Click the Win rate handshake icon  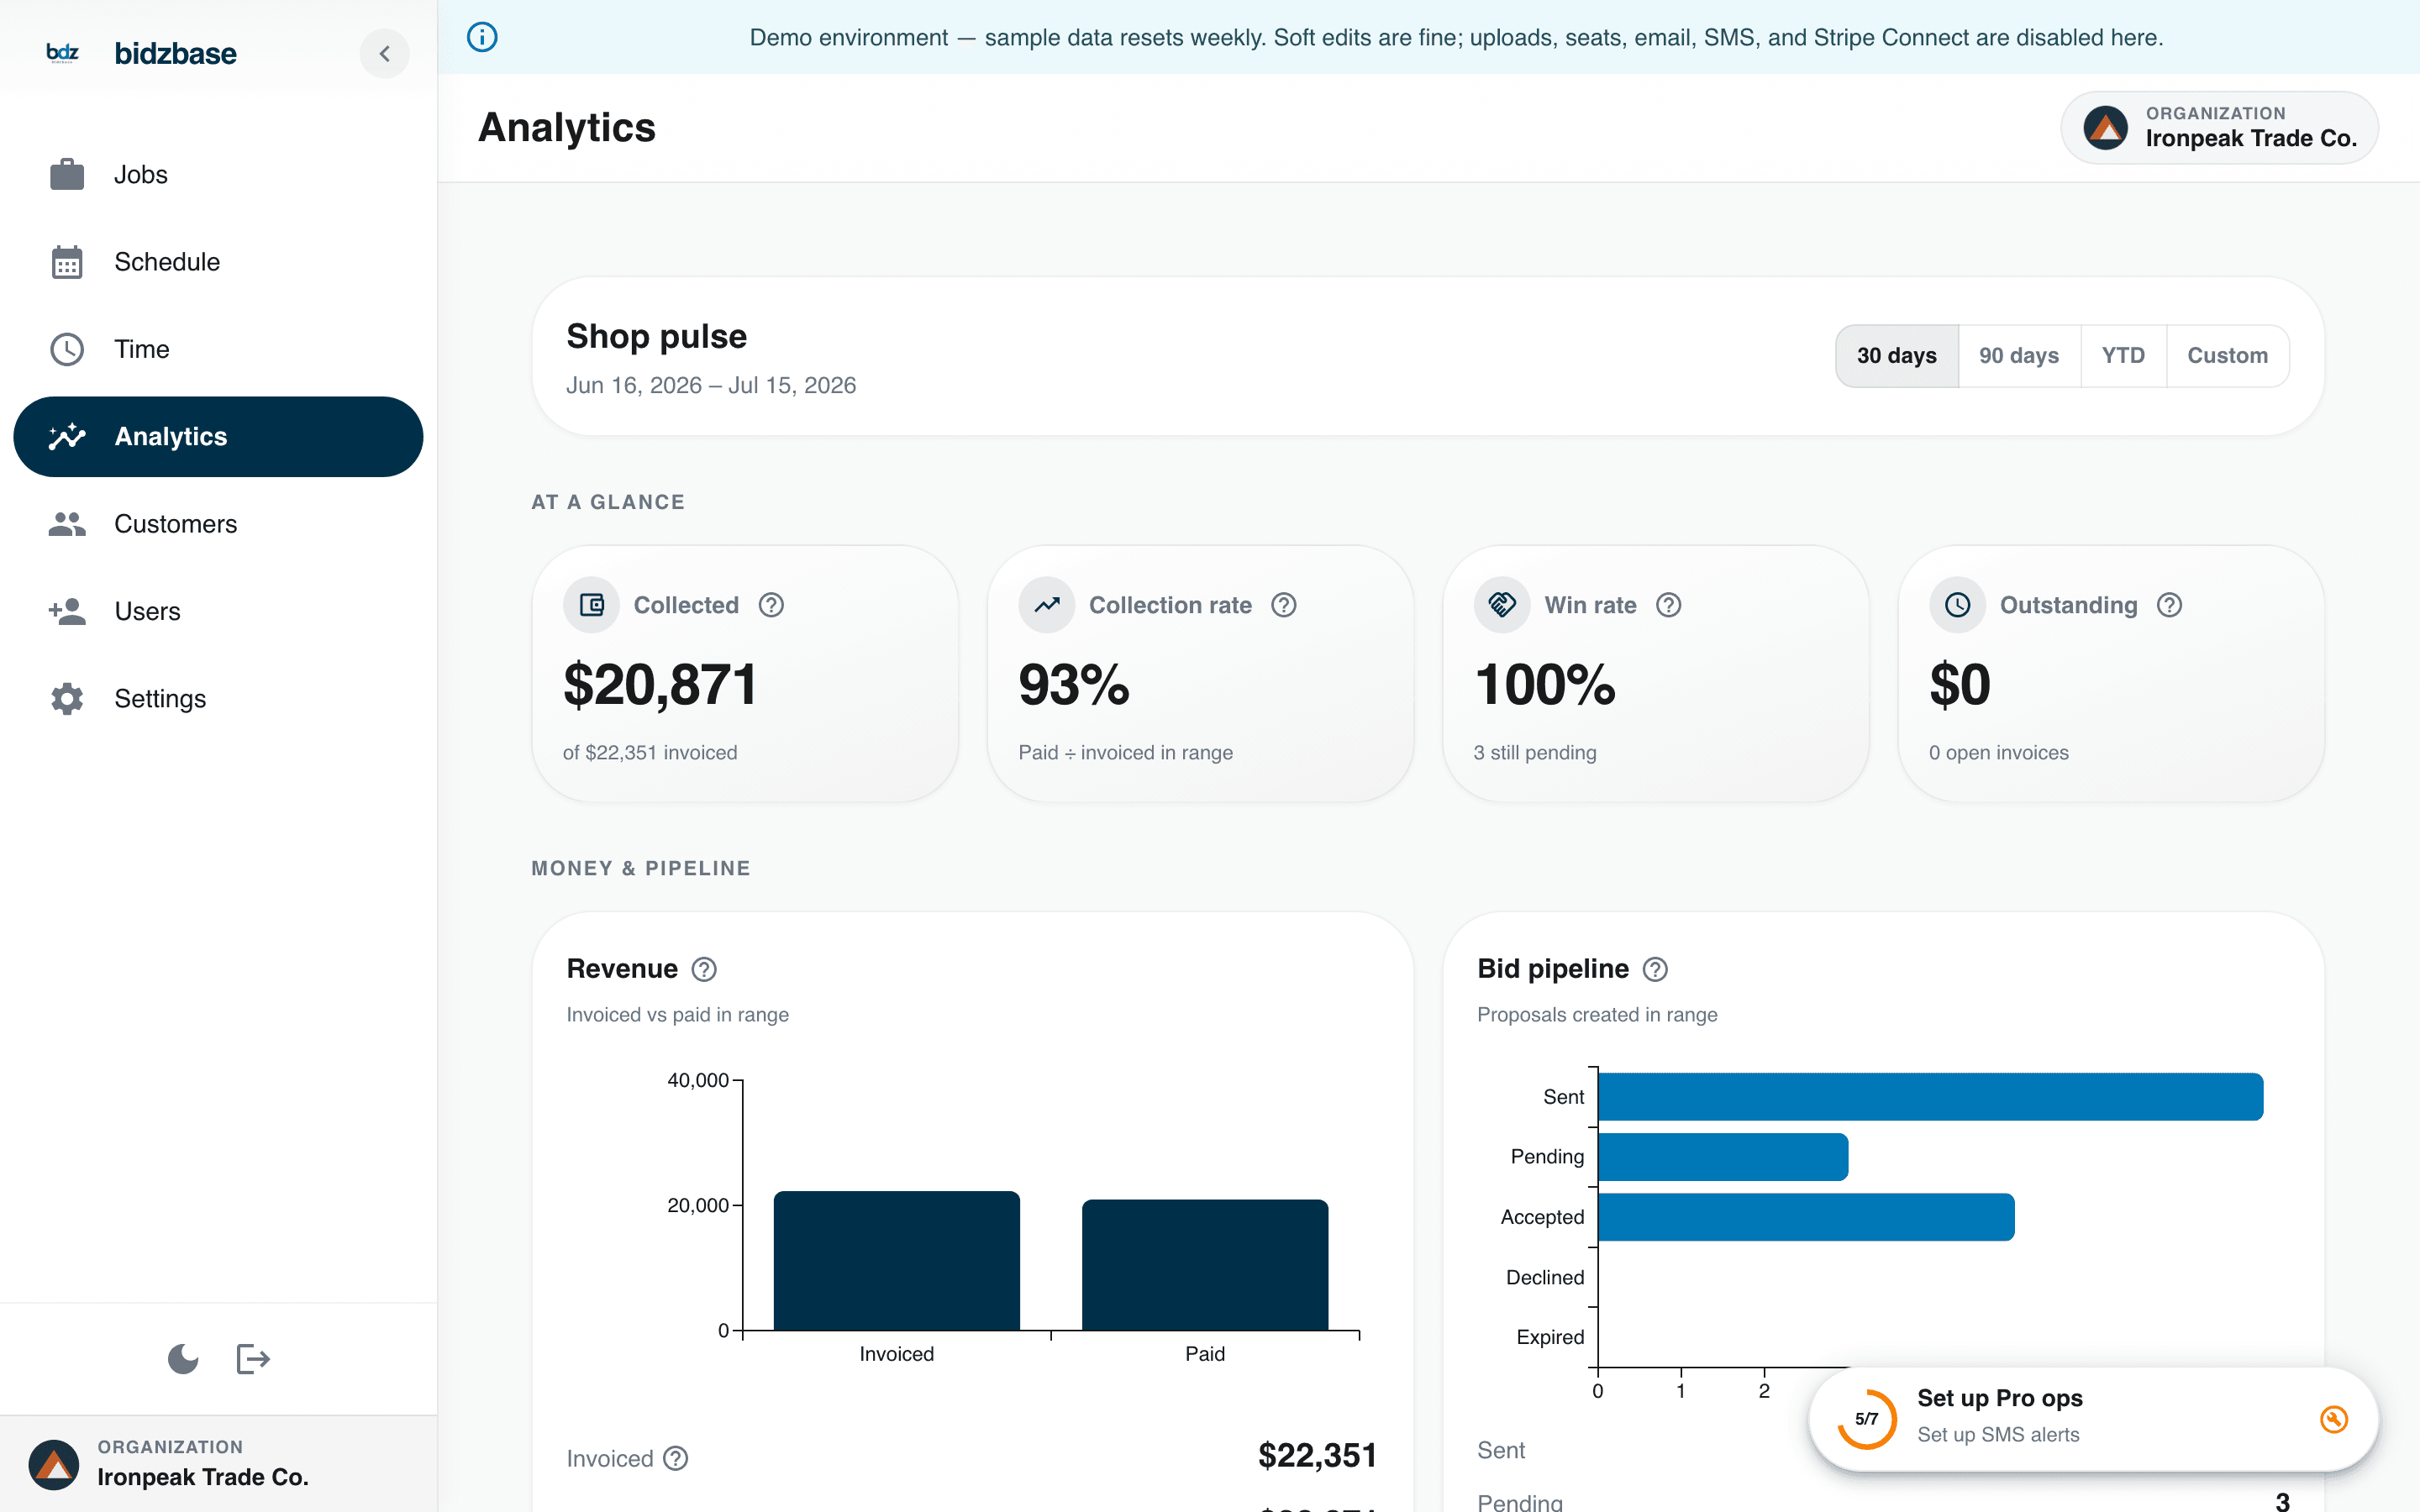[1502, 605]
